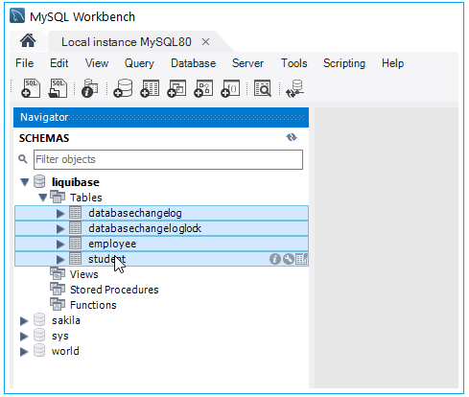Create a new stored procedure icon
The image size is (469, 397).
pos(203,88)
